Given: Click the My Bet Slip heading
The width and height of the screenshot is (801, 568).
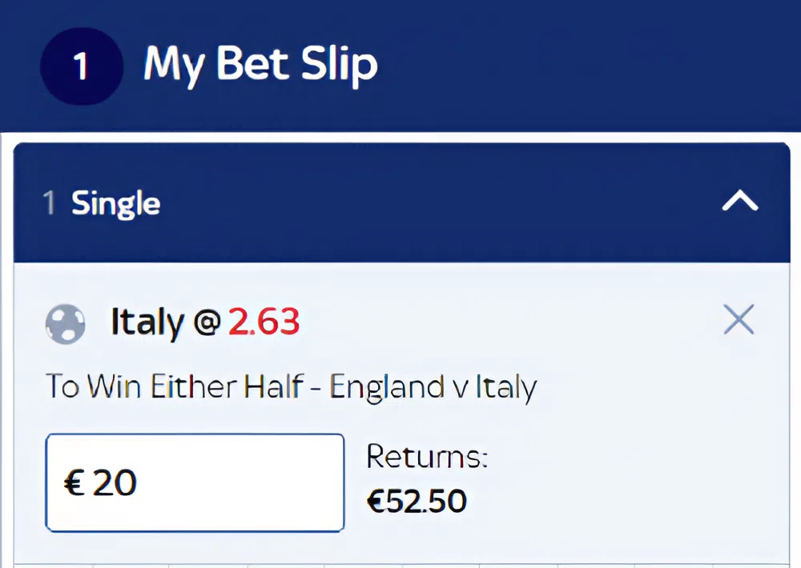Looking at the screenshot, I should (x=260, y=66).
